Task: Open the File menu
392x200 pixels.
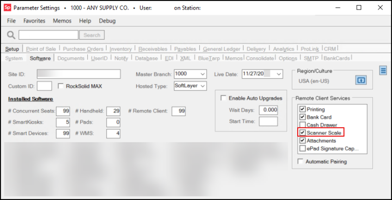Action: pos(11,21)
